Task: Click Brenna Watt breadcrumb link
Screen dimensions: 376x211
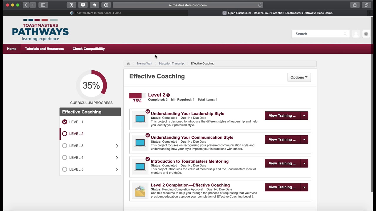Action: [x=144, y=64]
